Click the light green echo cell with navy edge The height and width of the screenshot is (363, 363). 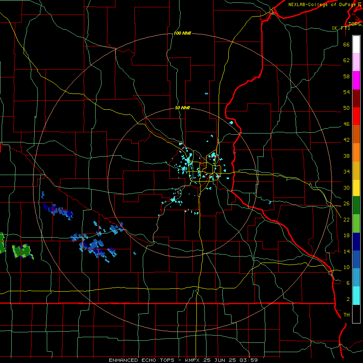23,251
